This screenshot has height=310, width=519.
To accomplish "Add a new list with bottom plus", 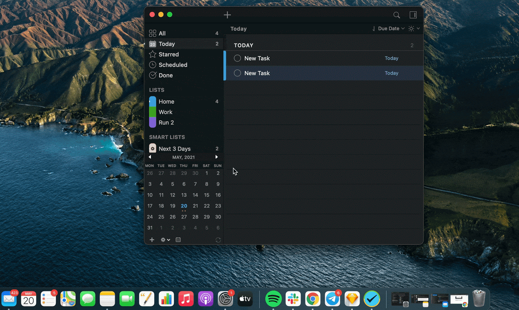I will coord(152,240).
